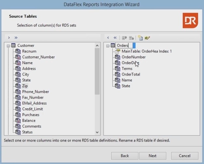Click the left list scroll down arrow
This screenshot has height=164, width=204.
click(x=97, y=132)
